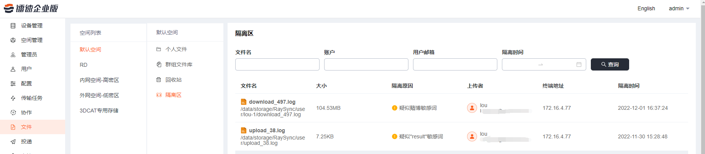Click the 用户邮箱 input field
This screenshot has height=154, width=705.
click(x=455, y=64)
